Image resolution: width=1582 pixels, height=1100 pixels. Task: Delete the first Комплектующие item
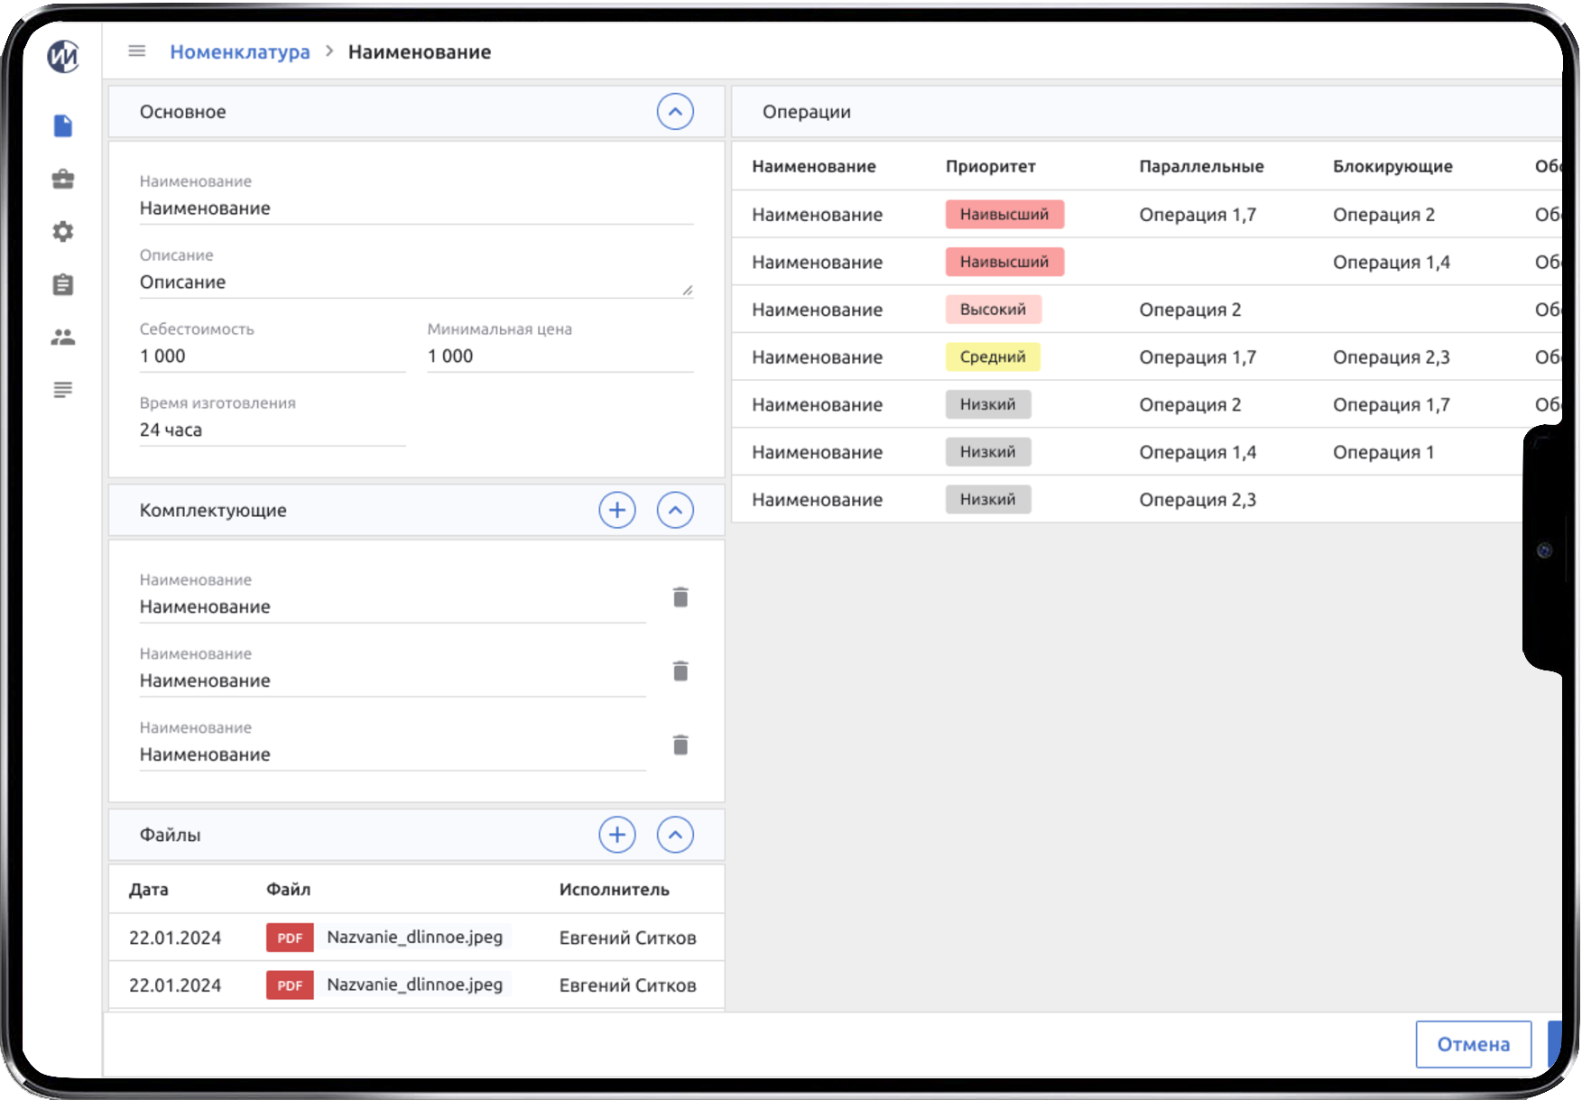point(680,597)
